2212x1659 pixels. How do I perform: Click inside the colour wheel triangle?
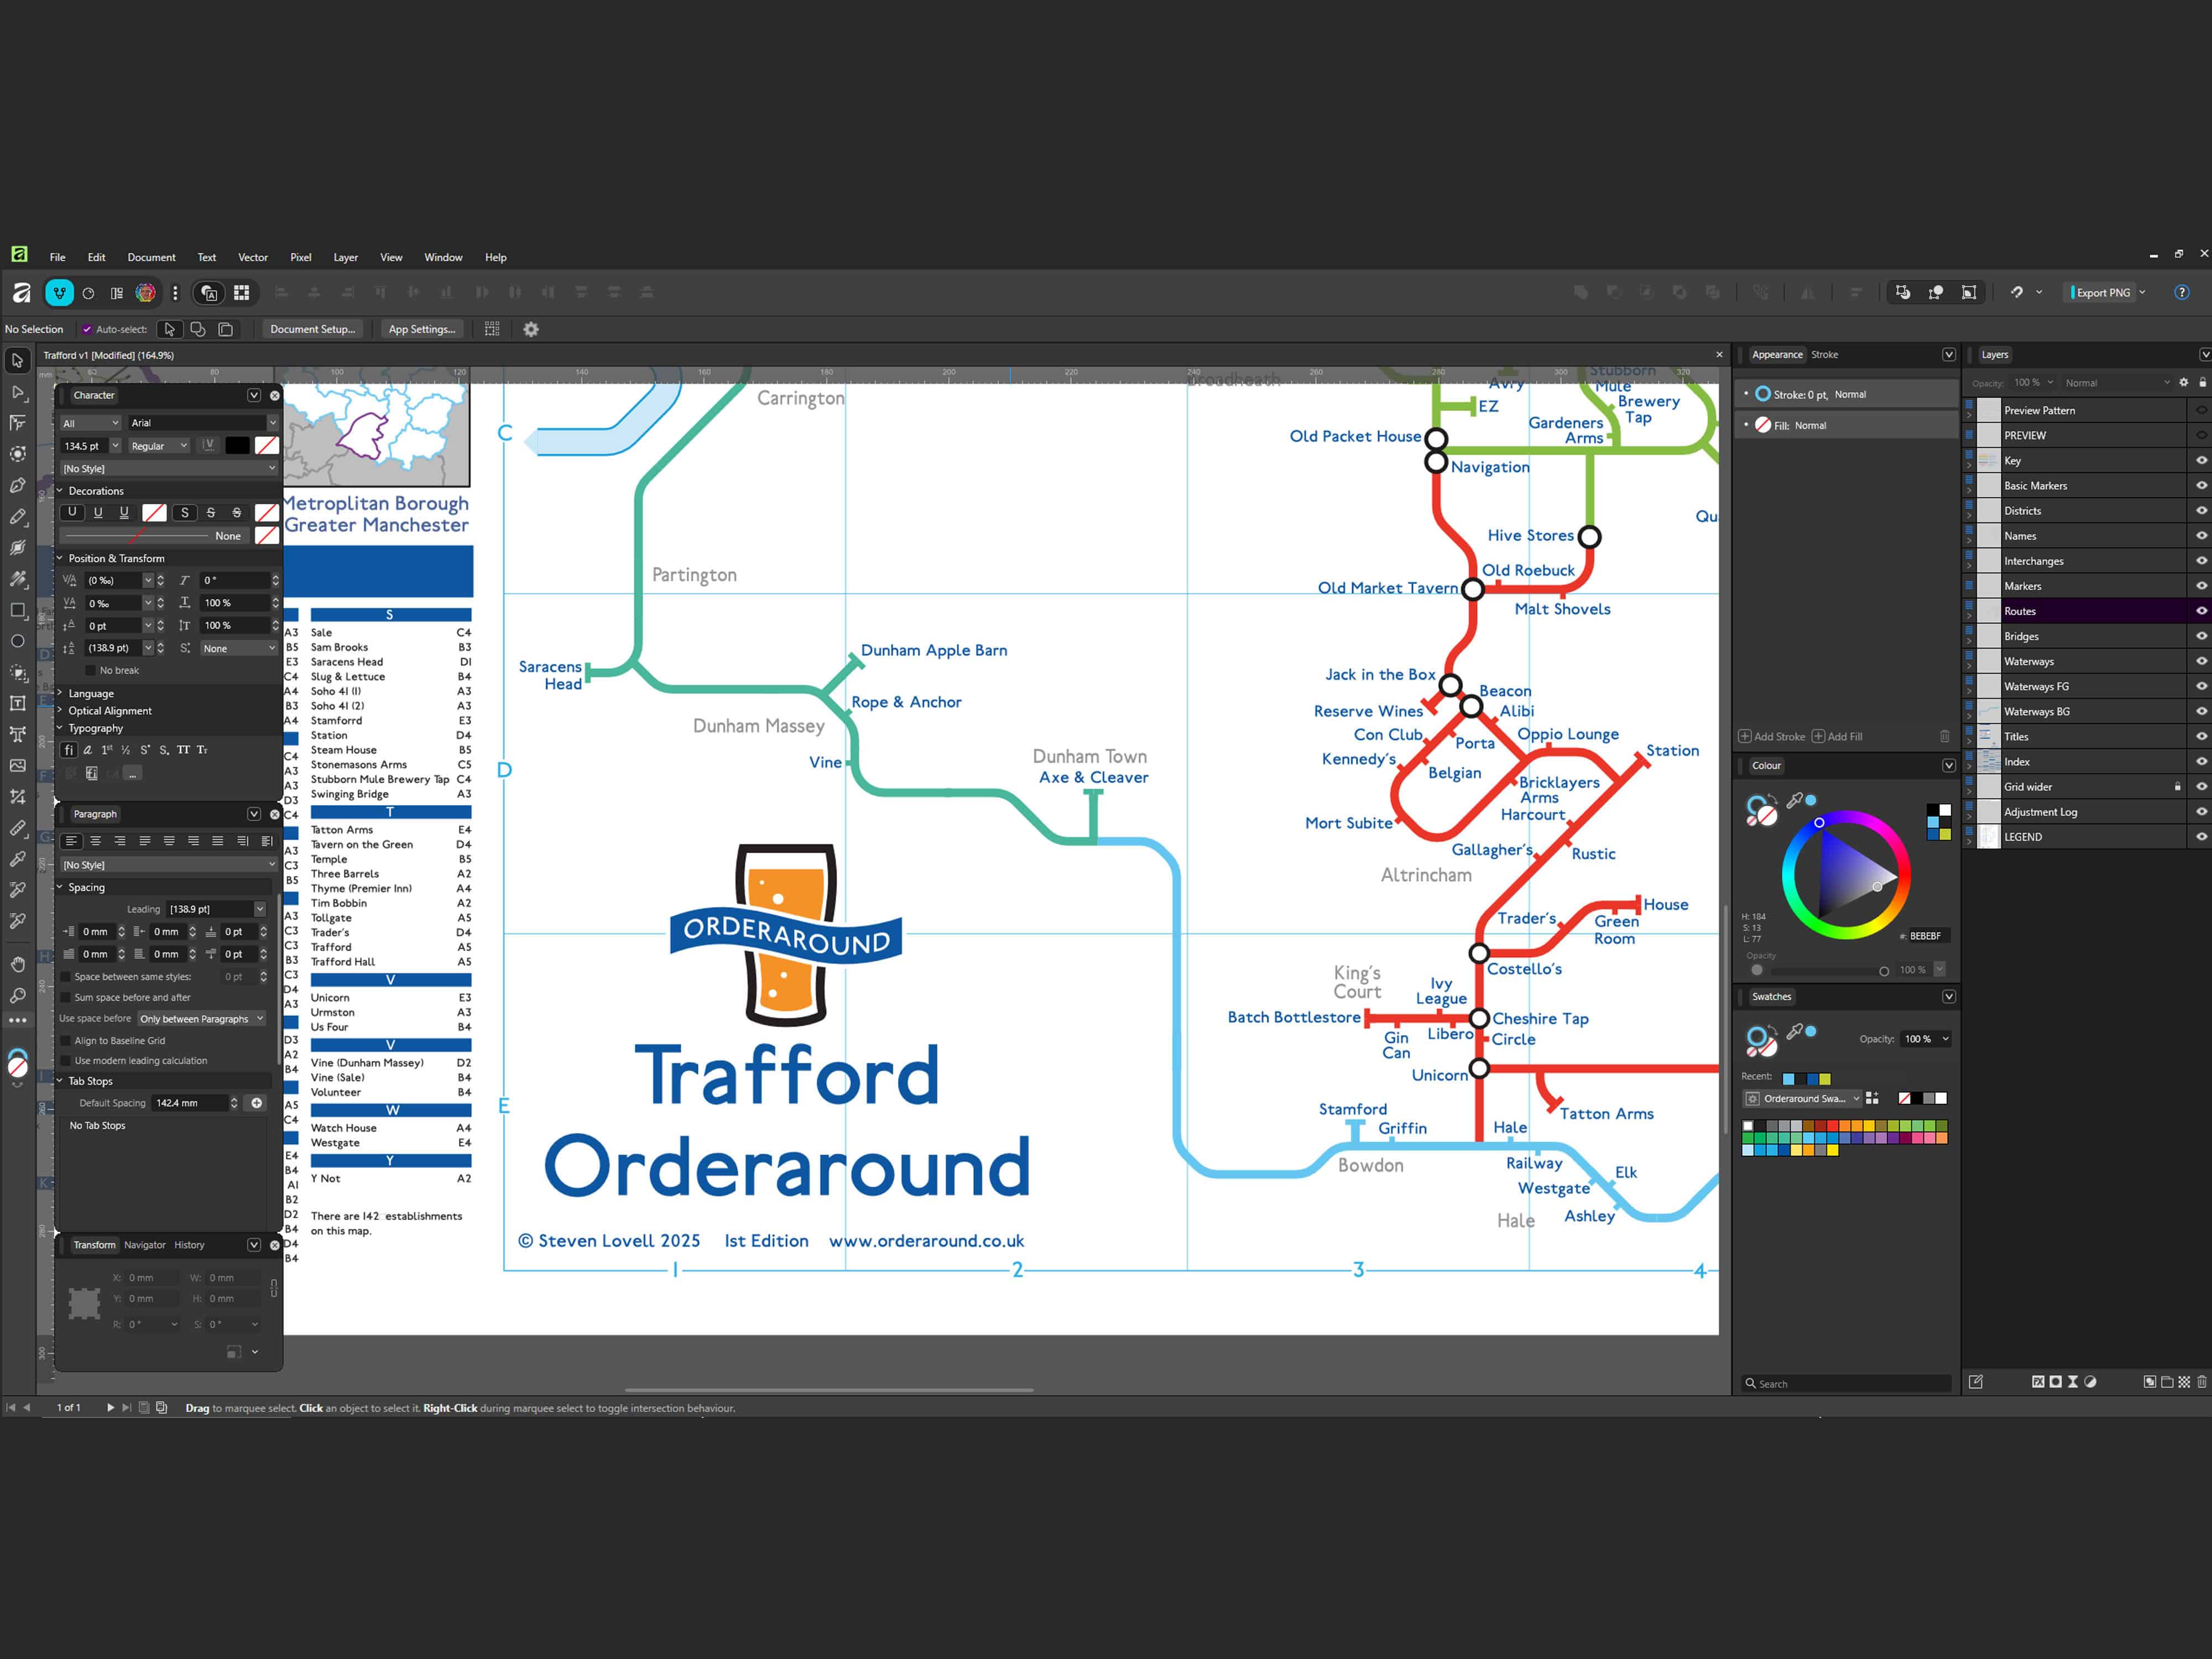1846,874
